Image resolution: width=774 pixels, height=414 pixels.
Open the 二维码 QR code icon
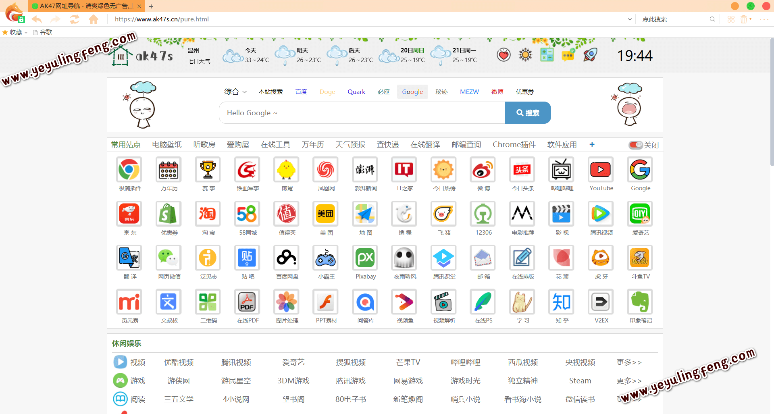click(x=208, y=302)
